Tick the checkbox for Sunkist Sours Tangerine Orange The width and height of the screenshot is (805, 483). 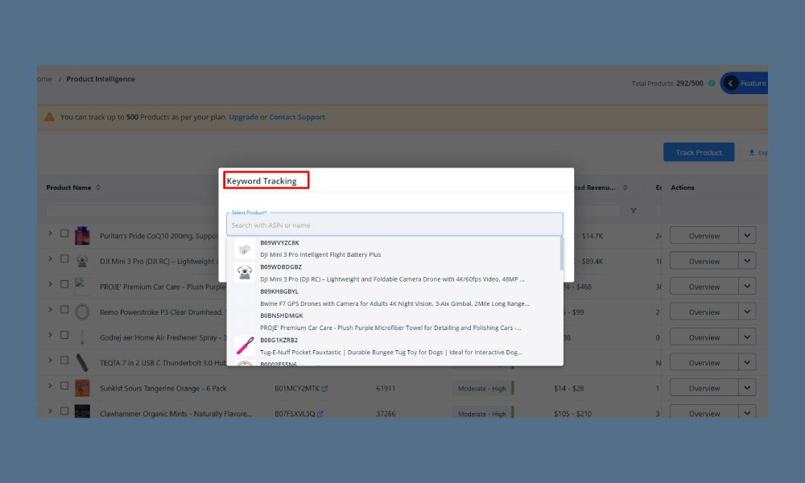point(64,386)
